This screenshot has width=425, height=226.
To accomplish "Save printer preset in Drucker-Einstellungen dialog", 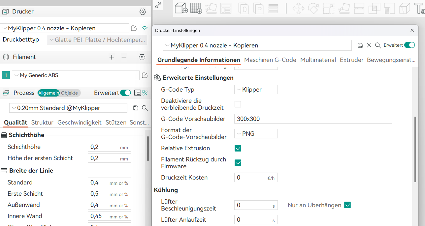I will point(360,45).
